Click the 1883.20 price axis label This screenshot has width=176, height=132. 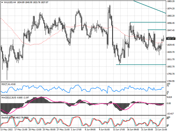coord(171,1)
